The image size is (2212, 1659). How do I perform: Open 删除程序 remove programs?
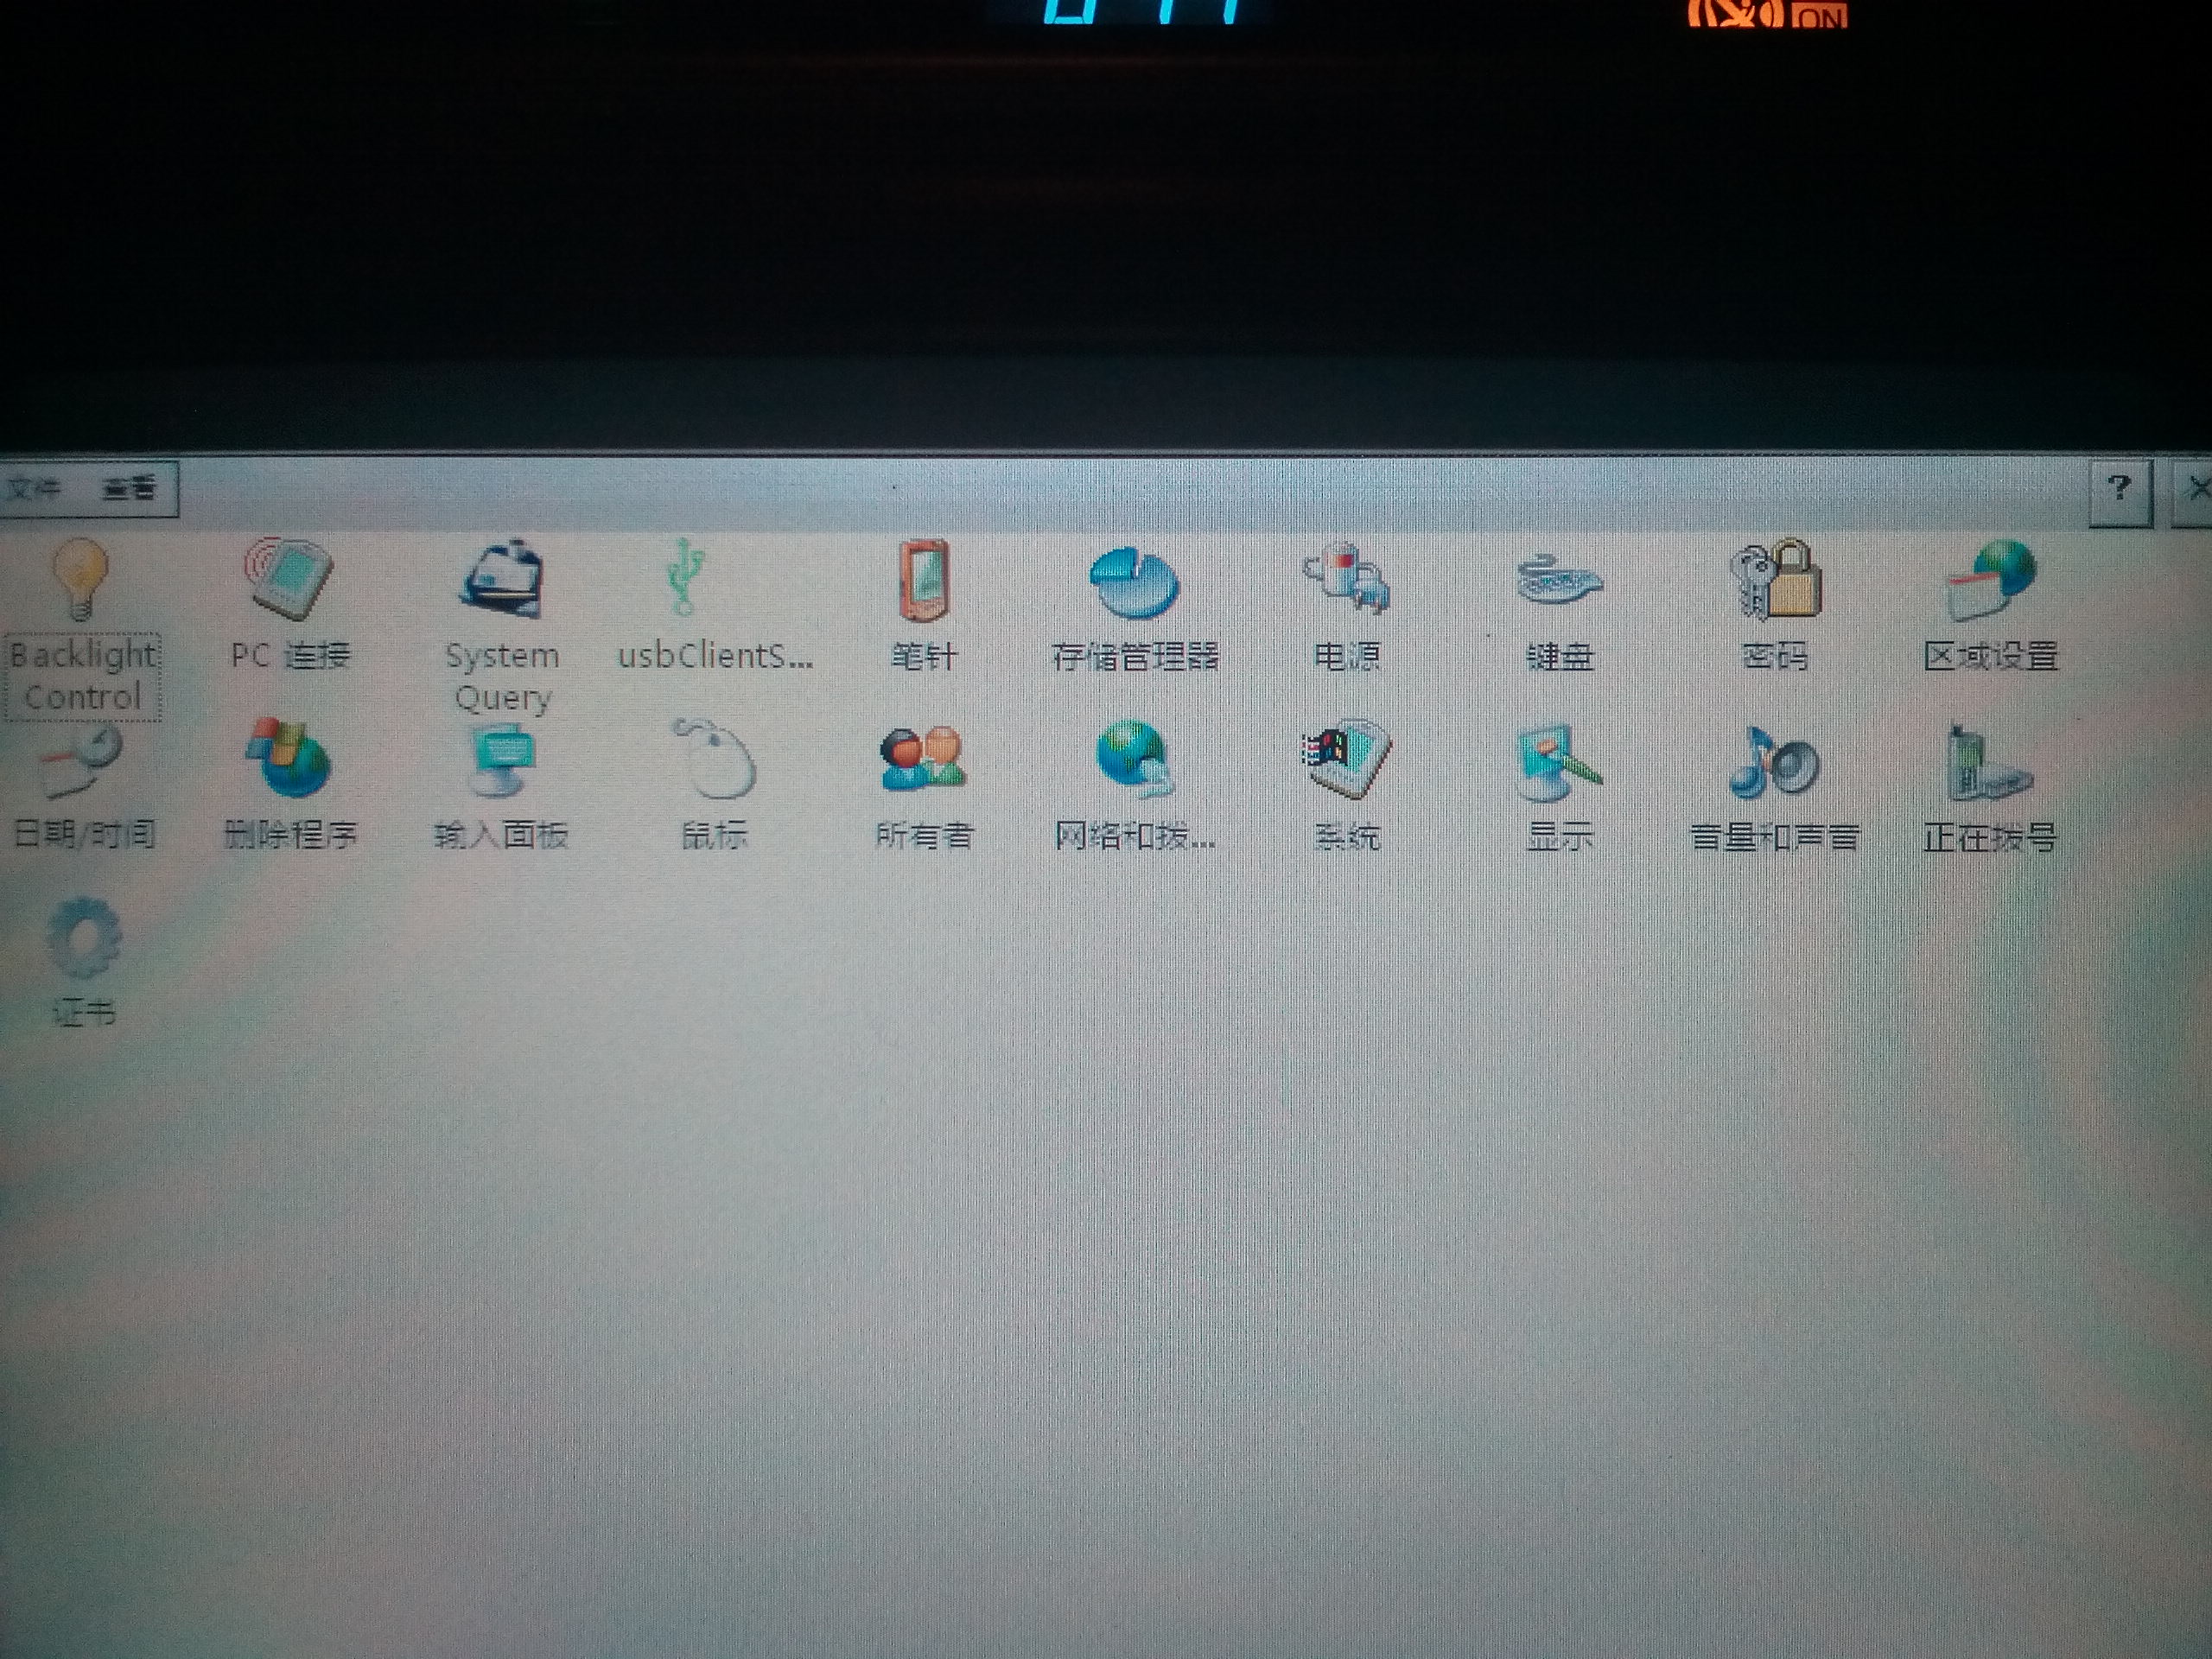[x=290, y=785]
